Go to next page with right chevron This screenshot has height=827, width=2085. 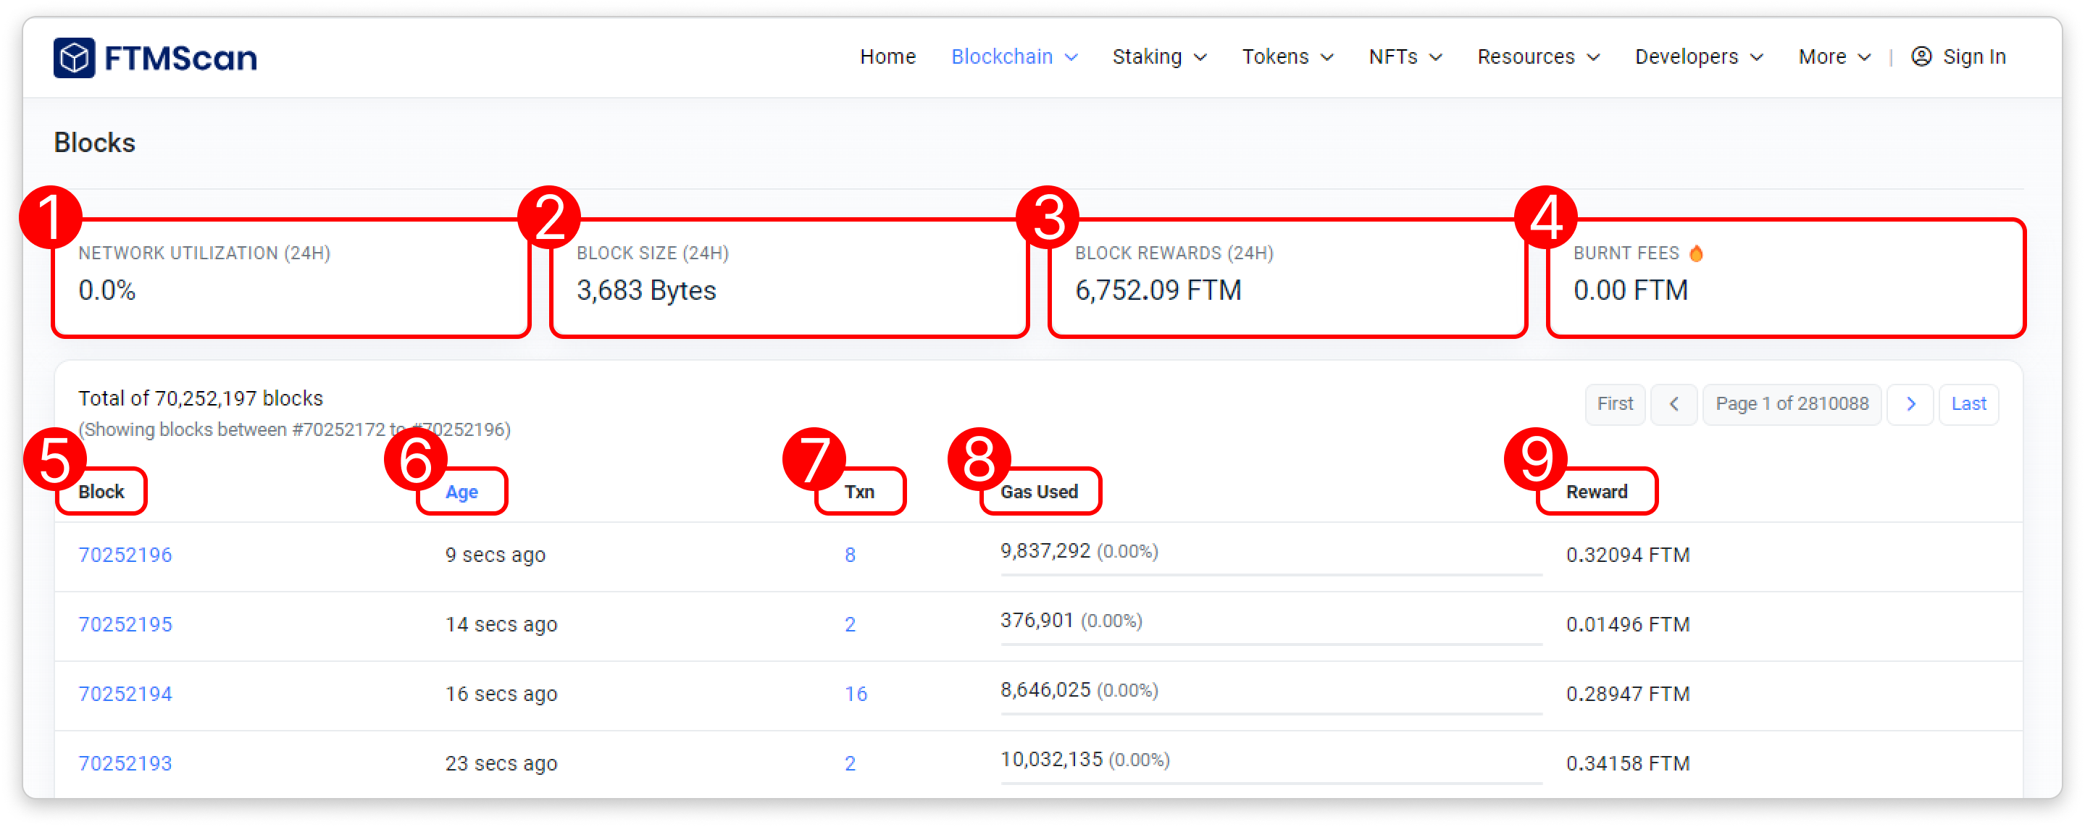point(1910,404)
